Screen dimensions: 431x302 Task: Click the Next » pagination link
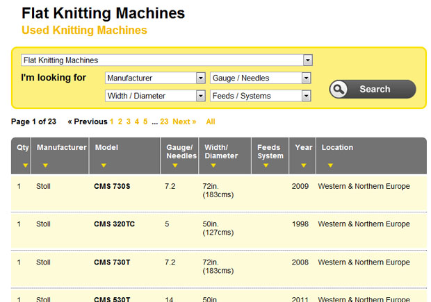tap(184, 121)
